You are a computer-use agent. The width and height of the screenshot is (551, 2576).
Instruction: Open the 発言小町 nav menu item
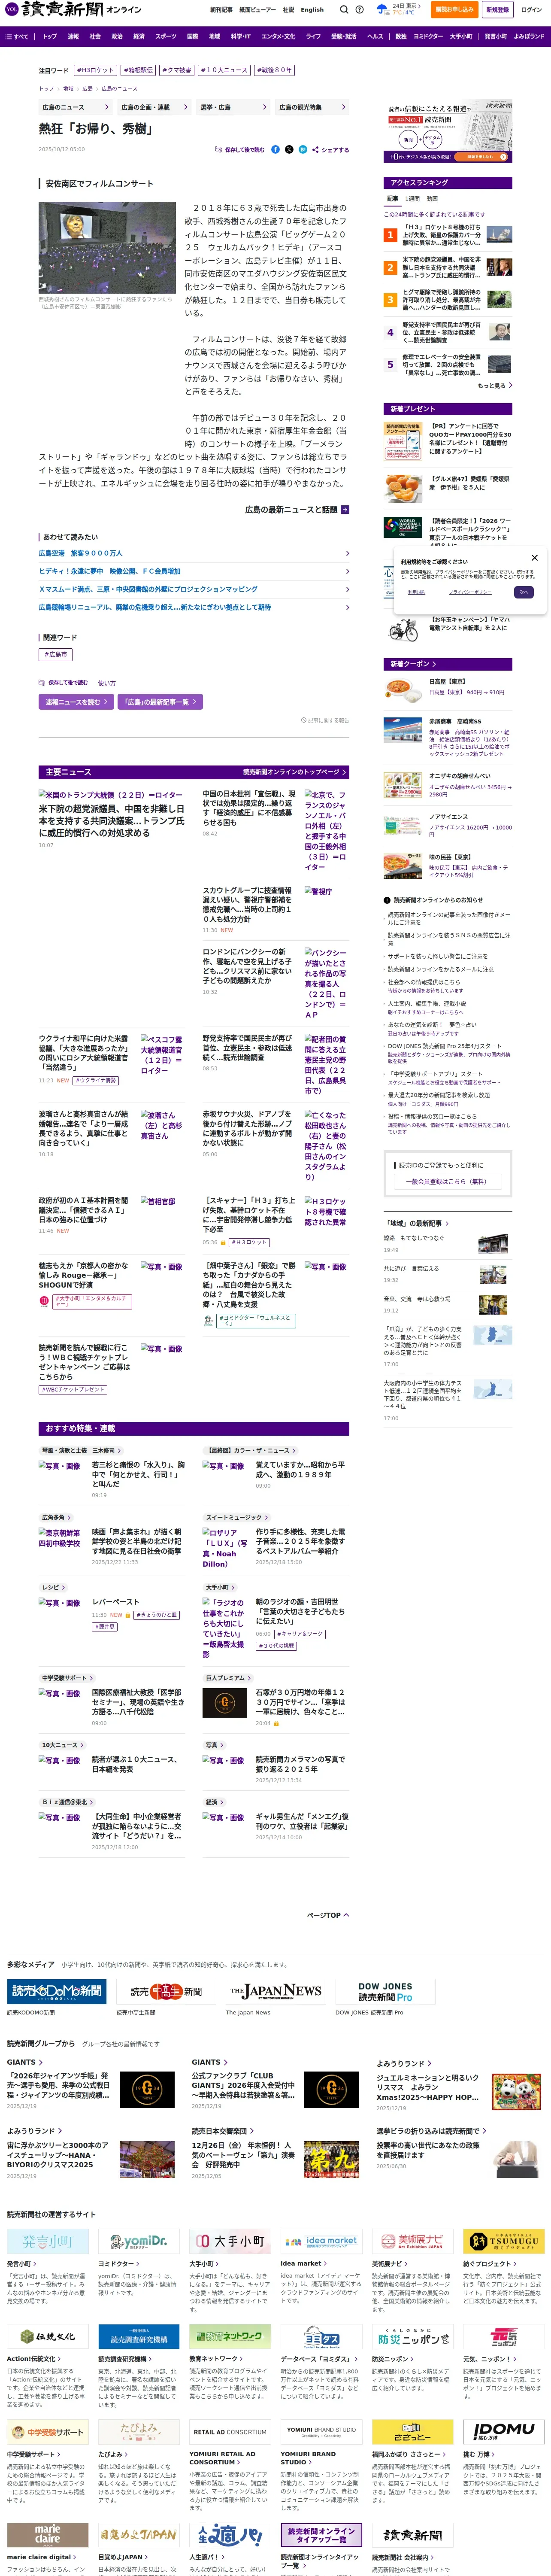click(x=496, y=36)
